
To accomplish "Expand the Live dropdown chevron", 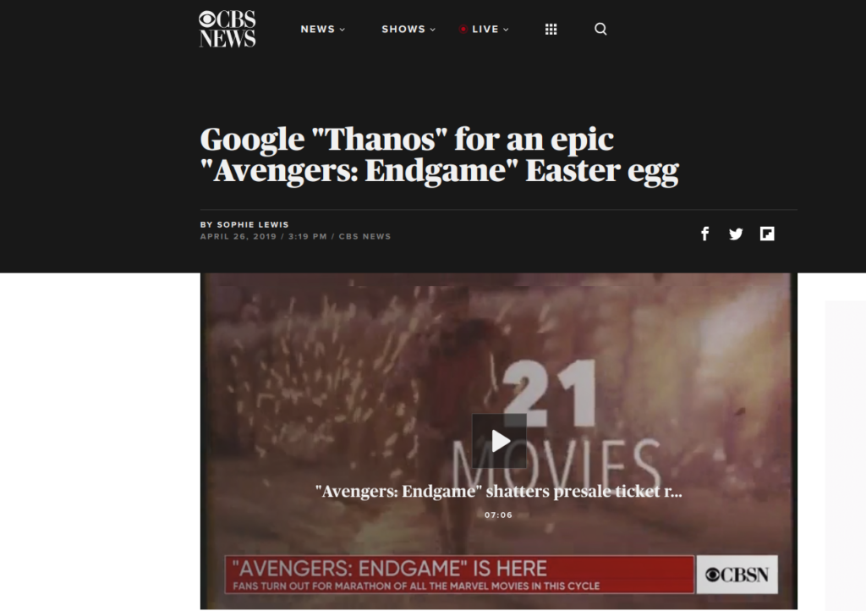I will (x=506, y=30).
